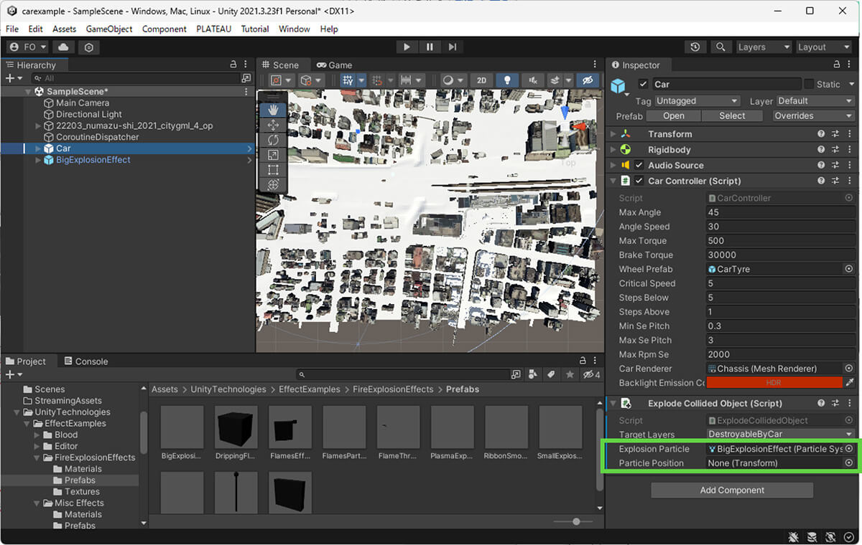Click prefab Open button
Viewport: 862px width, 545px height.
[x=674, y=116]
